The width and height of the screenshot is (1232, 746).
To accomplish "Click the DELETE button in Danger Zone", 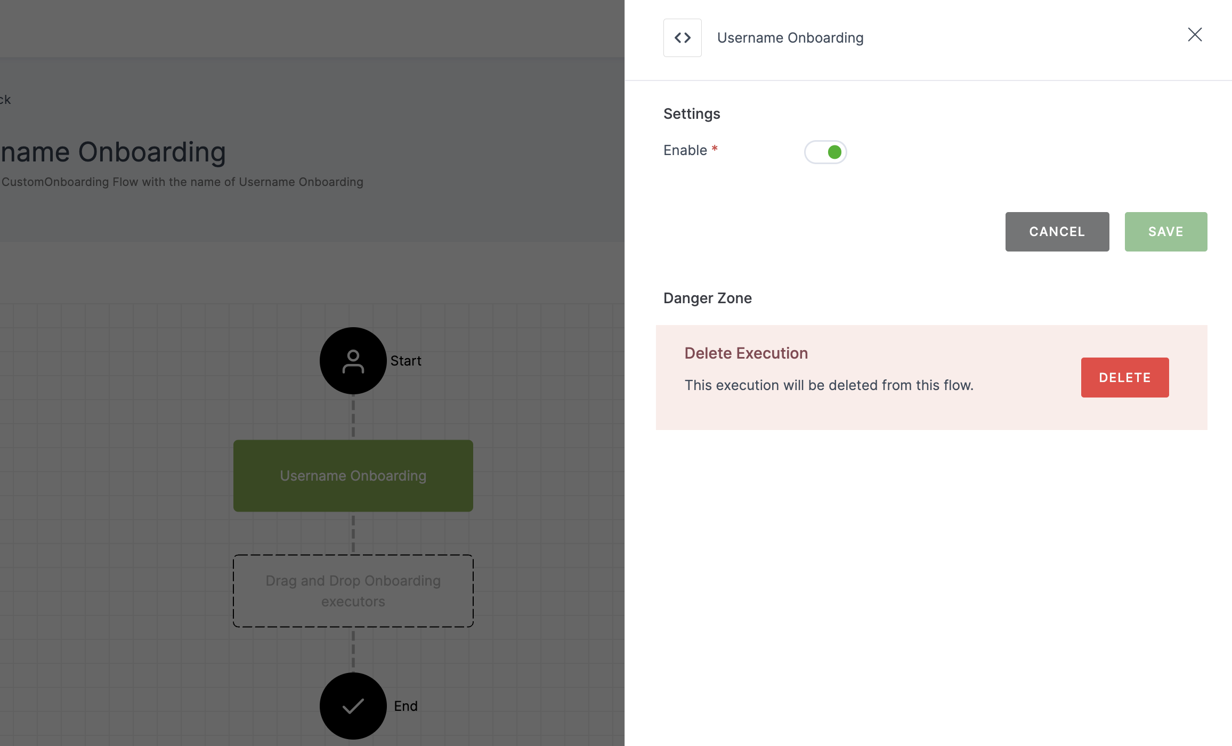I will [1125, 377].
